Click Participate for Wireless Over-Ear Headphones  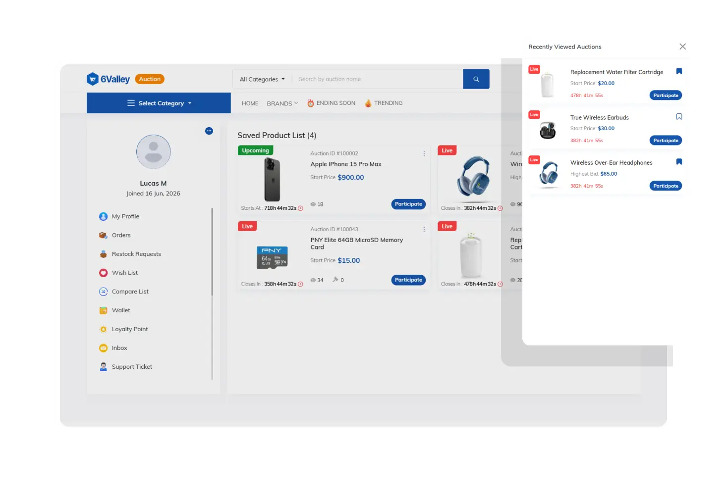pos(666,186)
